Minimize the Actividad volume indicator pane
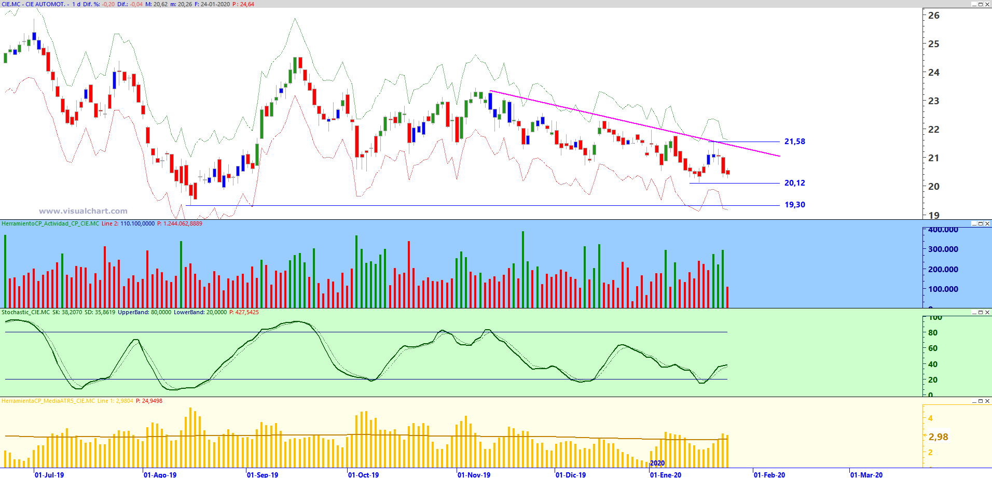Viewport: 992px width, 478px height. coord(974,224)
